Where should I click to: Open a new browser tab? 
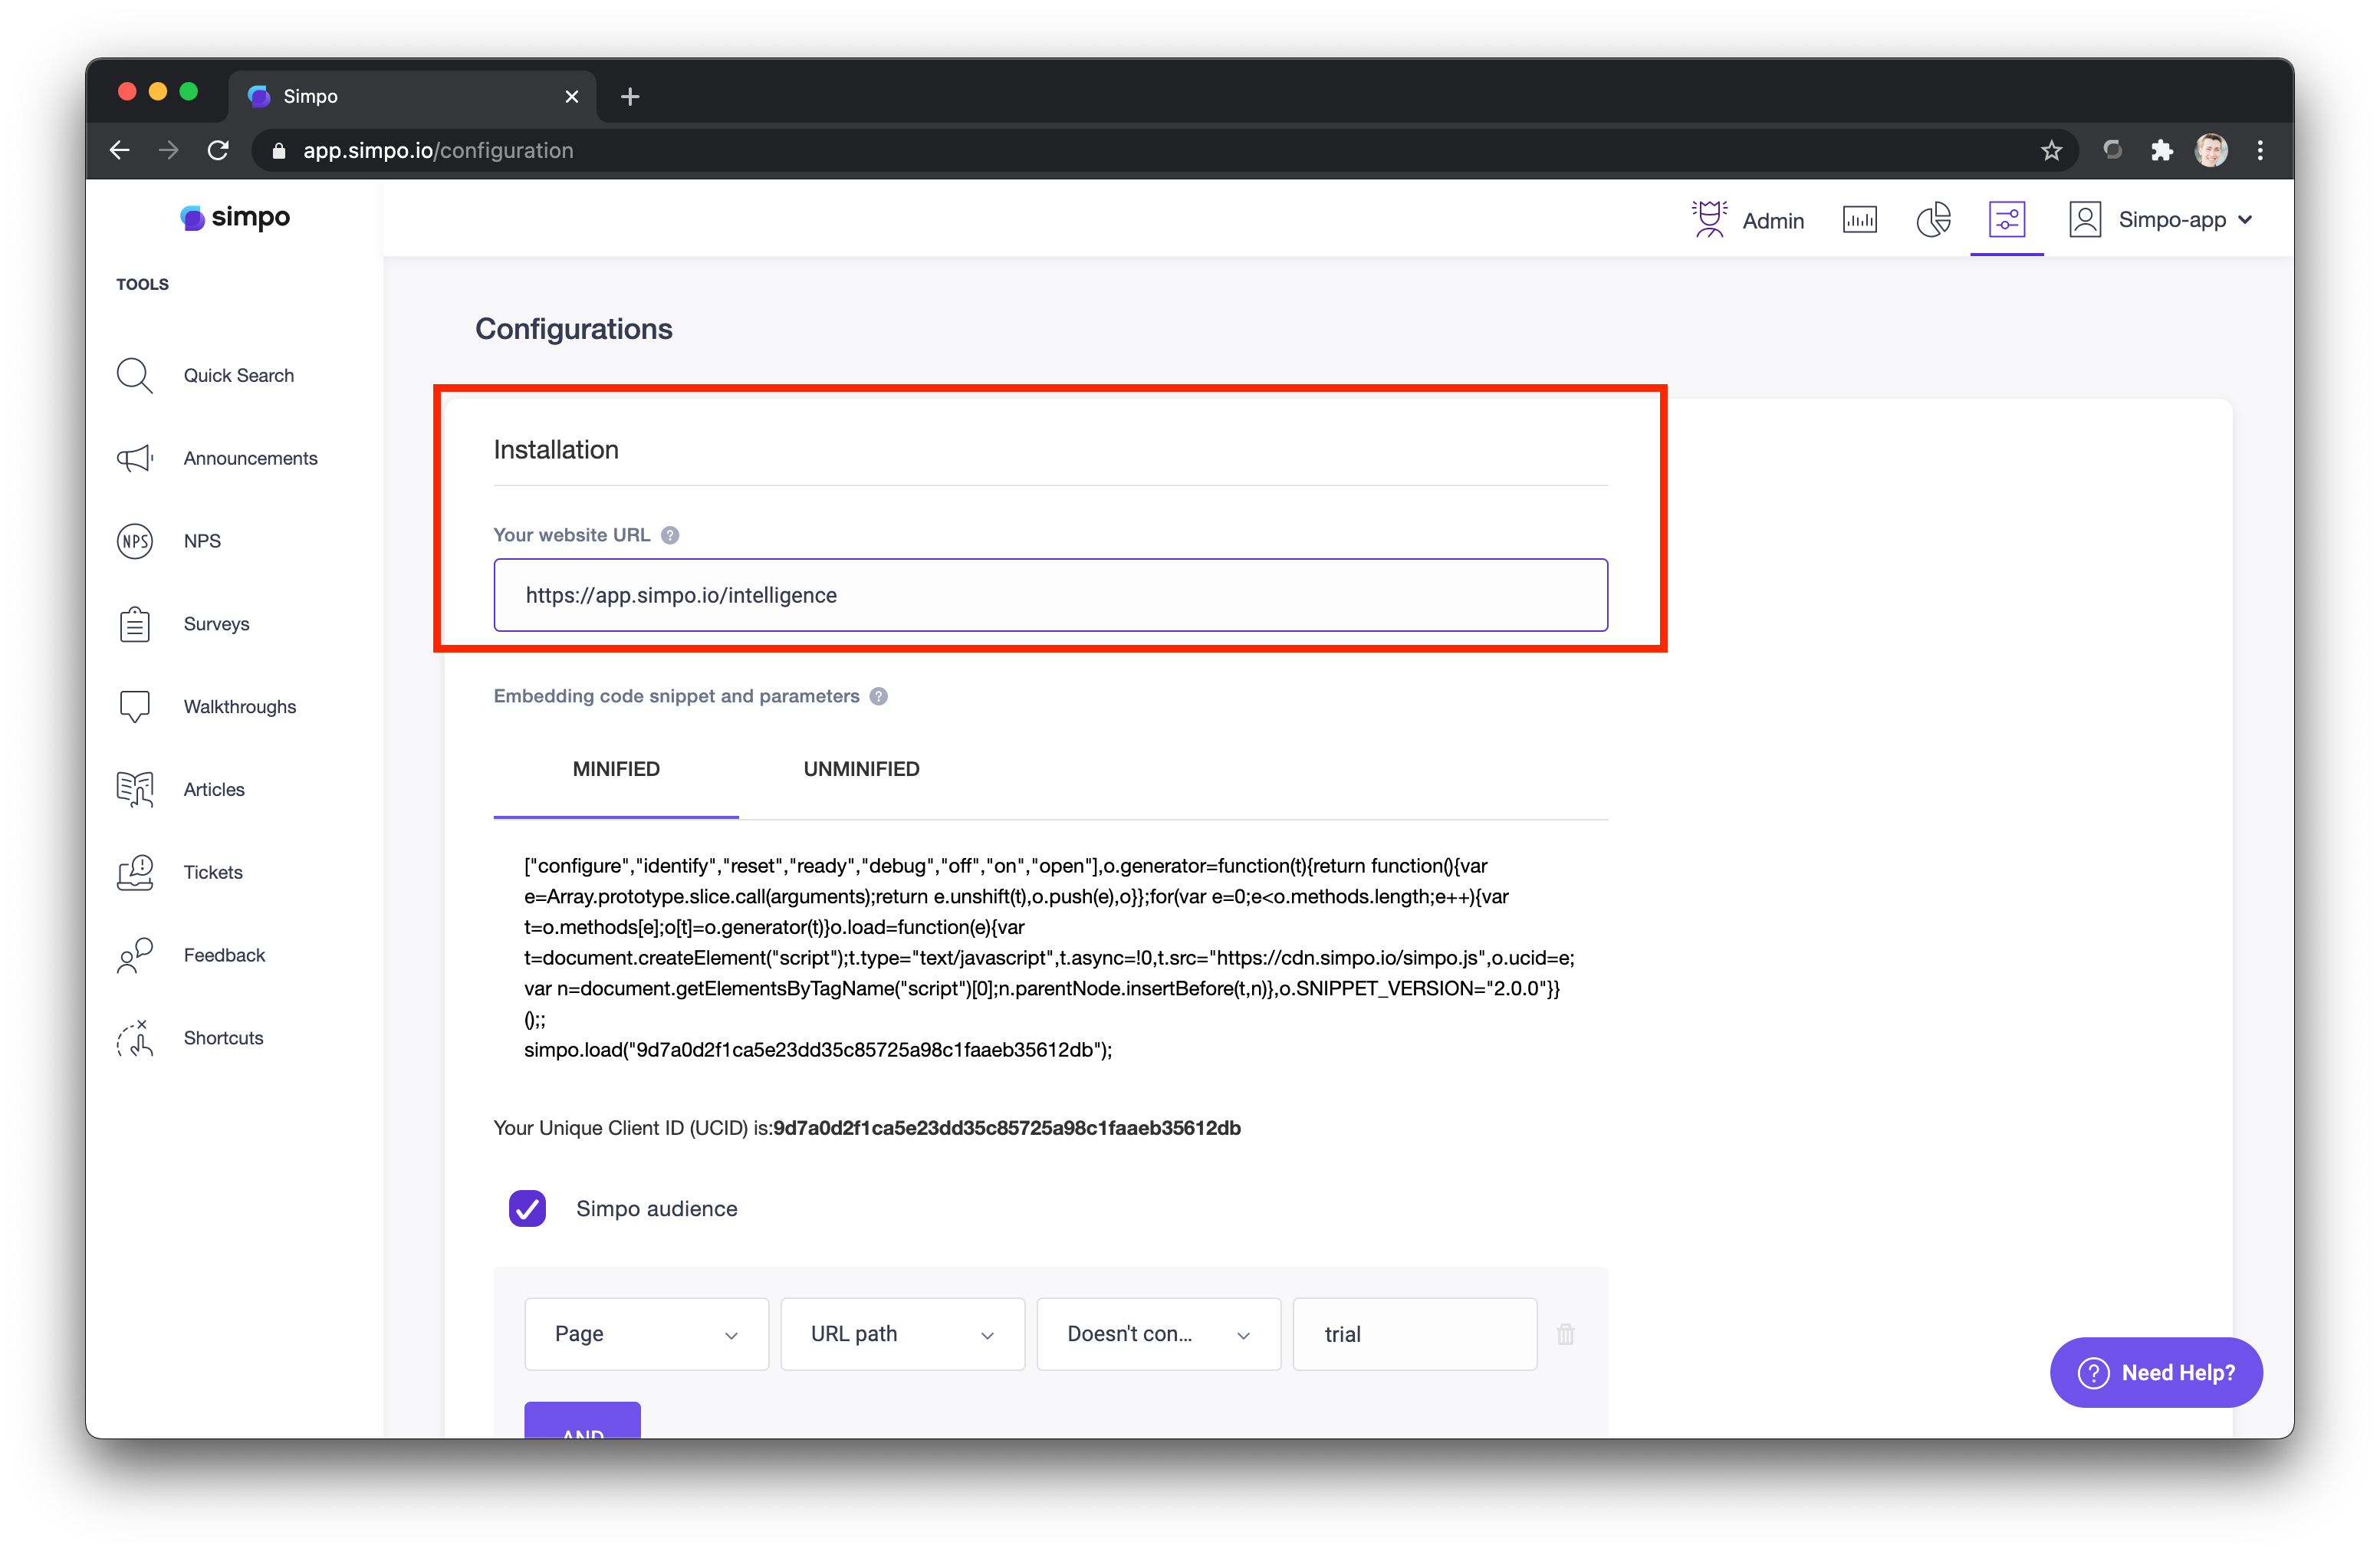[x=630, y=96]
